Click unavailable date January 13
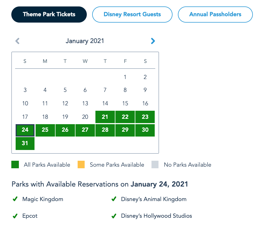Screen dimensions: 262x229 [x=85, y=103]
